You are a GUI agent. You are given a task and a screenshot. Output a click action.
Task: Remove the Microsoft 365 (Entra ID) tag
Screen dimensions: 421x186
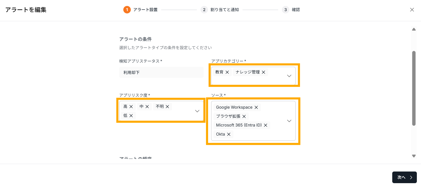point(266,125)
